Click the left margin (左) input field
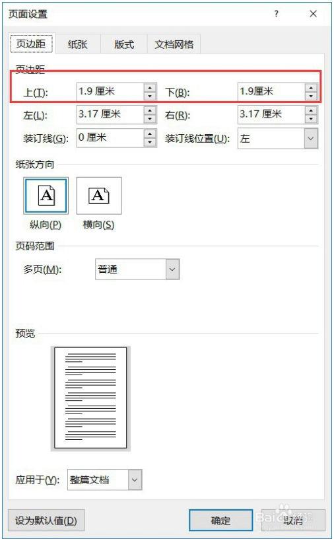The width and height of the screenshot is (334, 541). pos(110,114)
